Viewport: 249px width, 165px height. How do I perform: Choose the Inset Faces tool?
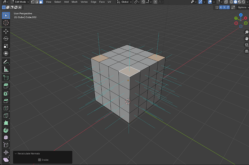click(x=6, y=93)
